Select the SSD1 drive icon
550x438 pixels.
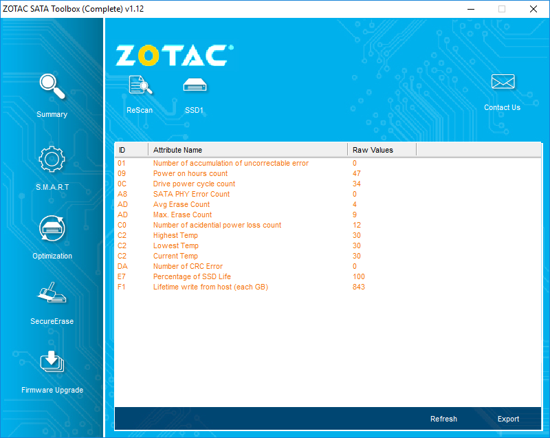tap(195, 85)
